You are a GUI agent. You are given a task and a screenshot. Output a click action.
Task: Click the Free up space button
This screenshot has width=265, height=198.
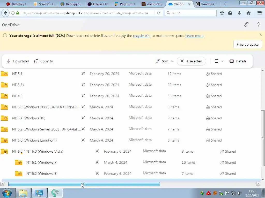pyautogui.click(x=248, y=44)
